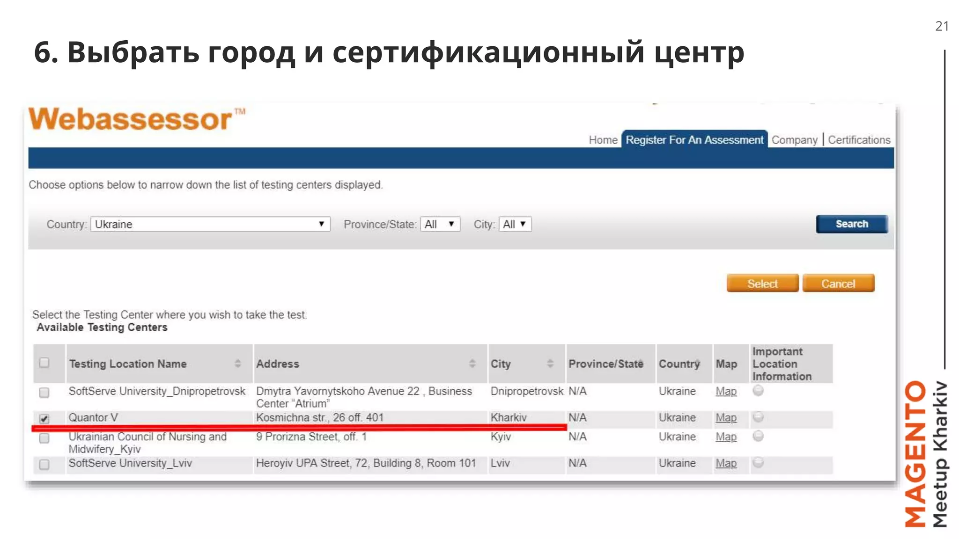The width and height of the screenshot is (959, 539).
Task: Sort by Address column arrows
Action: point(472,364)
